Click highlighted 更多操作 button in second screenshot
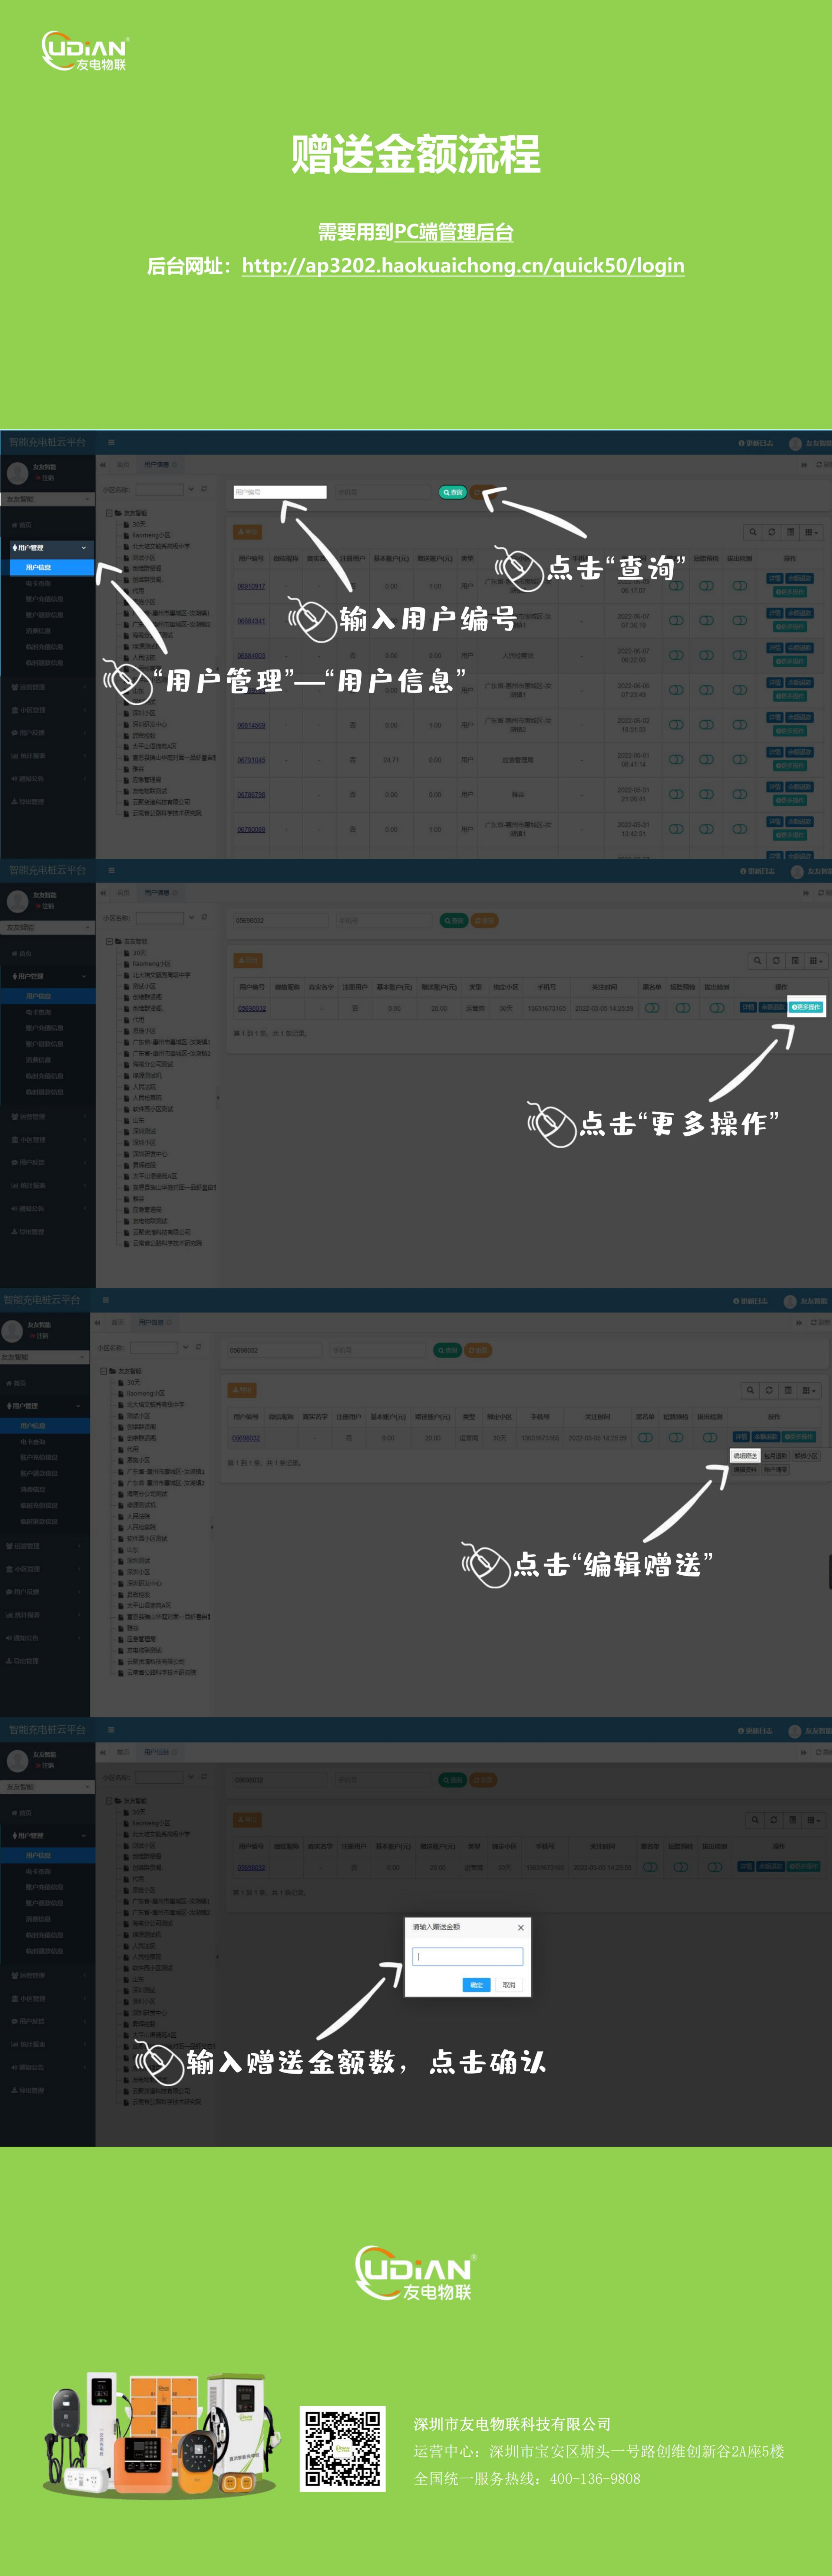Screen dimensions: 832x2576 point(806,1007)
